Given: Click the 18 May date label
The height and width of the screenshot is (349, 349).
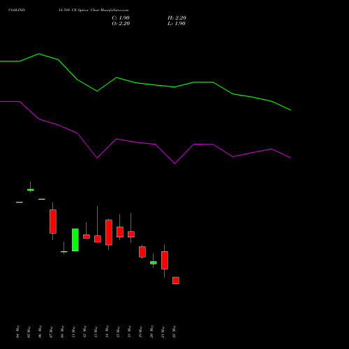Looking at the screenshot, I should tap(130, 332).
